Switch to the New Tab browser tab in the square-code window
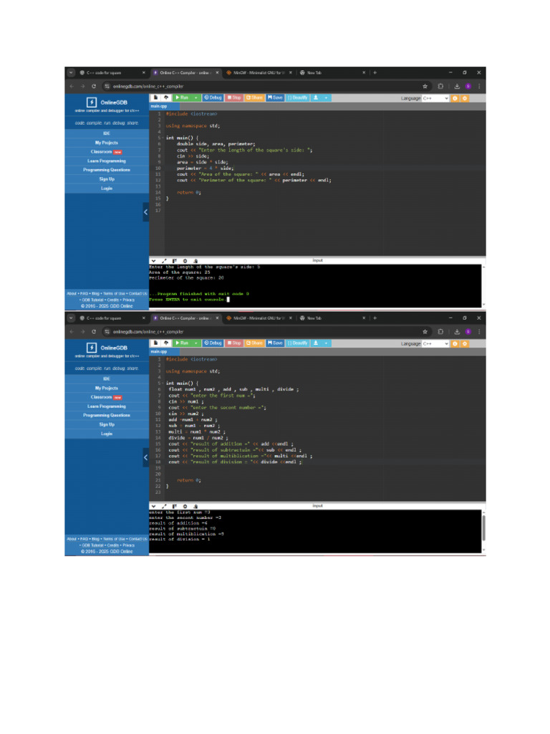The height and width of the screenshot is (734, 550). (332, 72)
